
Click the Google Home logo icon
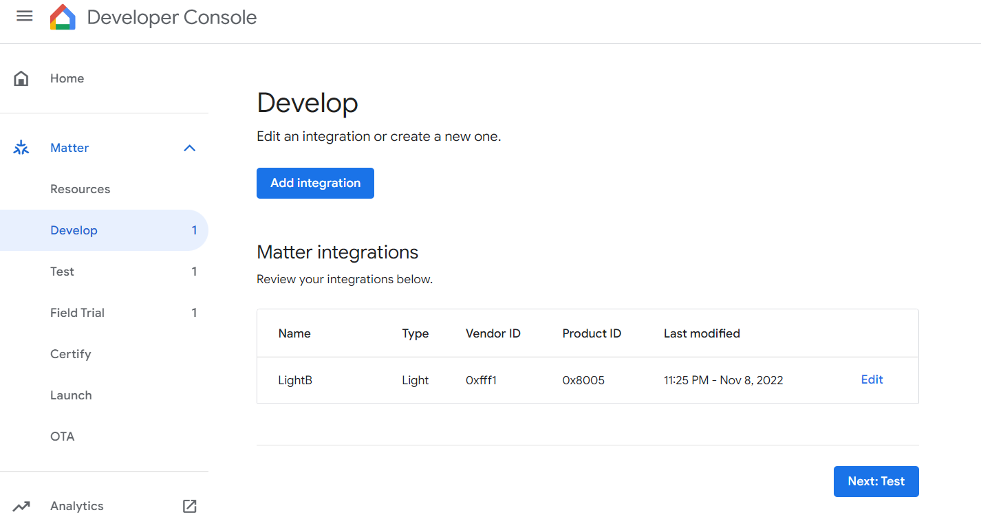pos(63,17)
